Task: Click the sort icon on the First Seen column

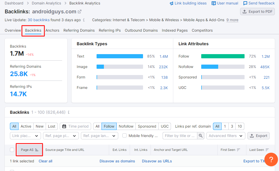Action: [239, 150]
